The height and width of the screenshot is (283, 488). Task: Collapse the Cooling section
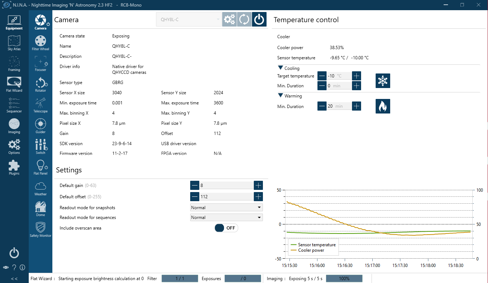[x=280, y=68]
